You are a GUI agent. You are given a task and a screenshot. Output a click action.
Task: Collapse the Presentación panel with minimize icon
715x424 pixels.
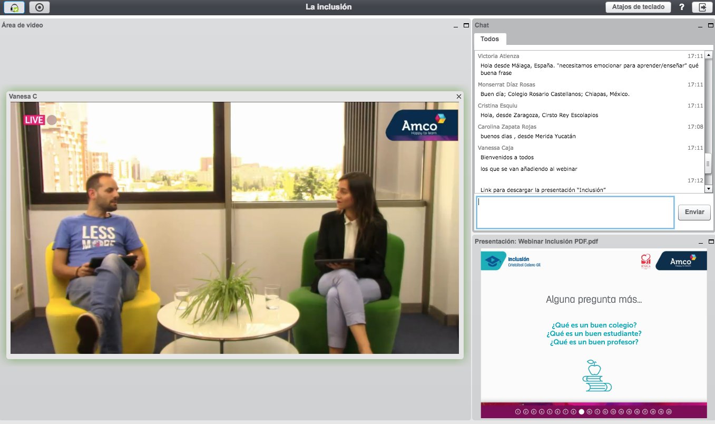[700, 242]
